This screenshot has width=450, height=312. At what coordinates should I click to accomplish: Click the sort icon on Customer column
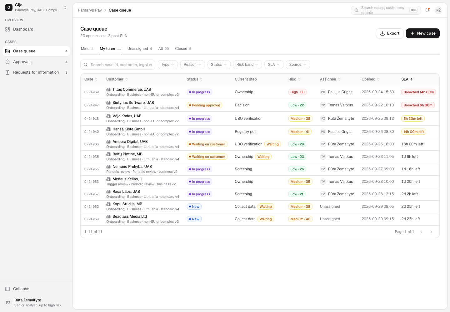click(x=127, y=79)
